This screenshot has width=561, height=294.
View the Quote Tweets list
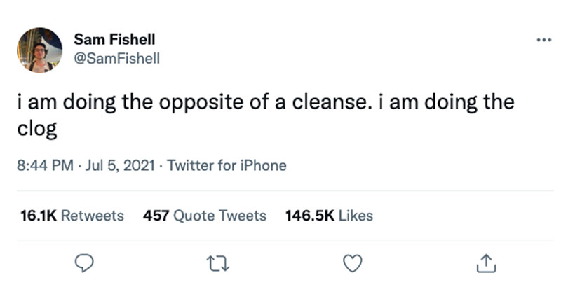205,216
